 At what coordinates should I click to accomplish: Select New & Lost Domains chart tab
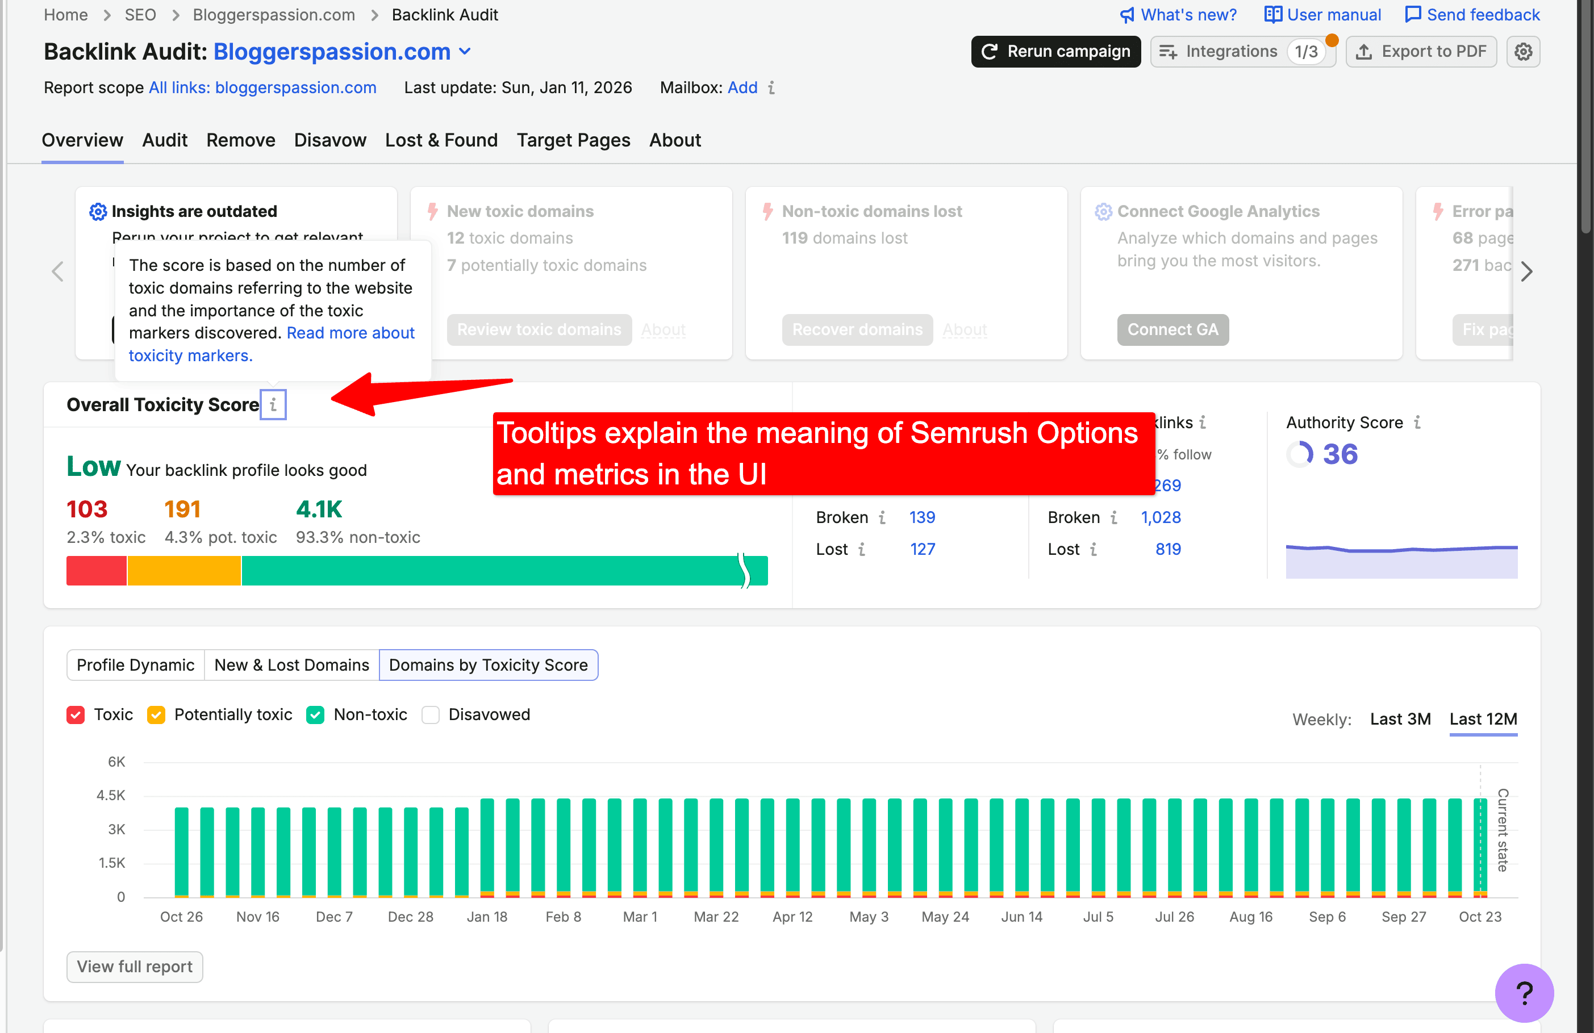291,666
